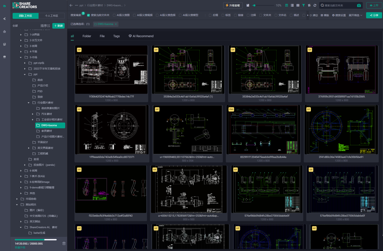
Task: Expand the 汽车素材 folder arrow
Action: click(x=33, y=114)
